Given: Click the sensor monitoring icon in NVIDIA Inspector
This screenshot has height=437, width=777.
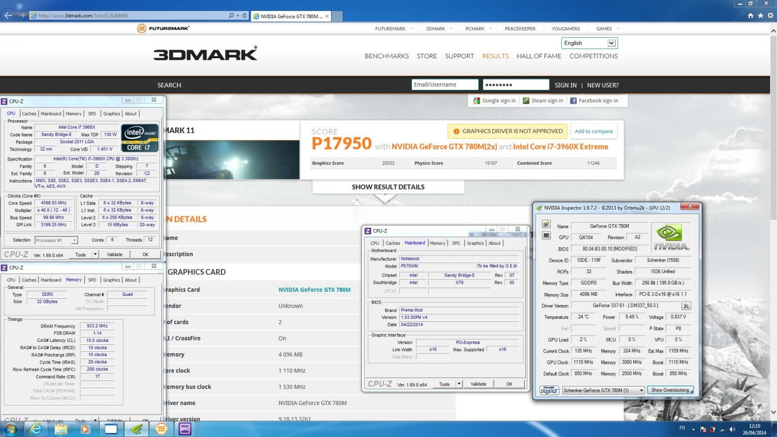Looking at the screenshot, I should (546, 235).
